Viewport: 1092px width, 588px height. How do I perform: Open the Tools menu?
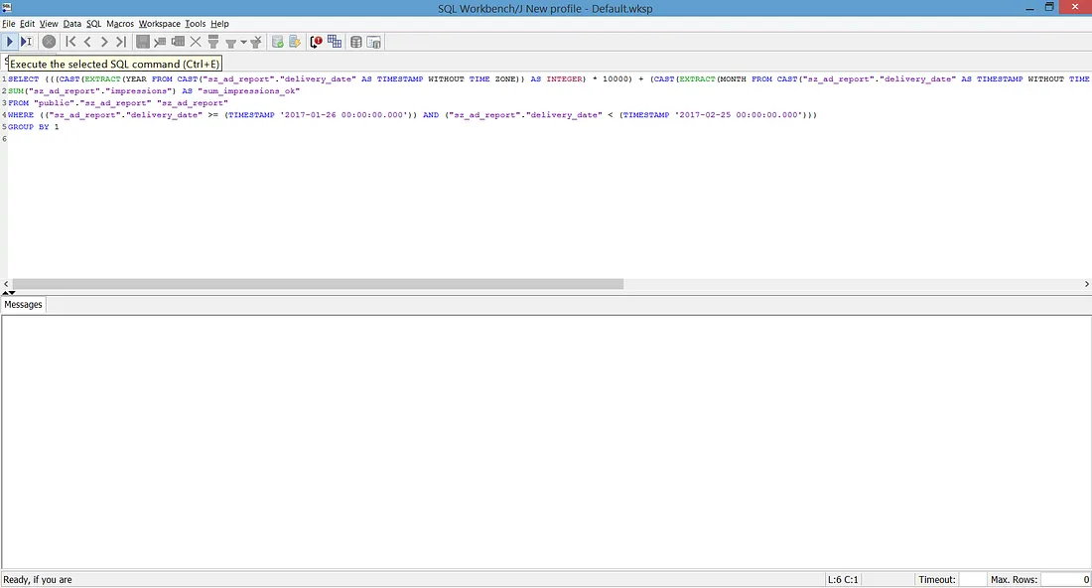[x=195, y=24]
